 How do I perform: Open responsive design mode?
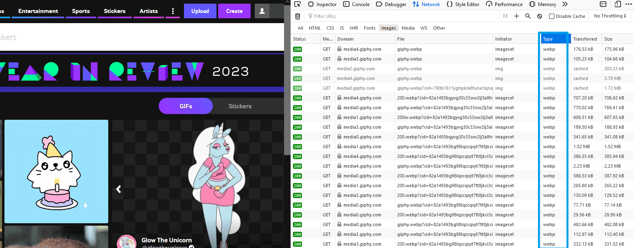(617, 4)
